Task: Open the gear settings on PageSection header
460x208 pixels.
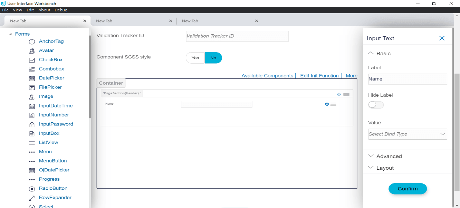Action: 339,94
